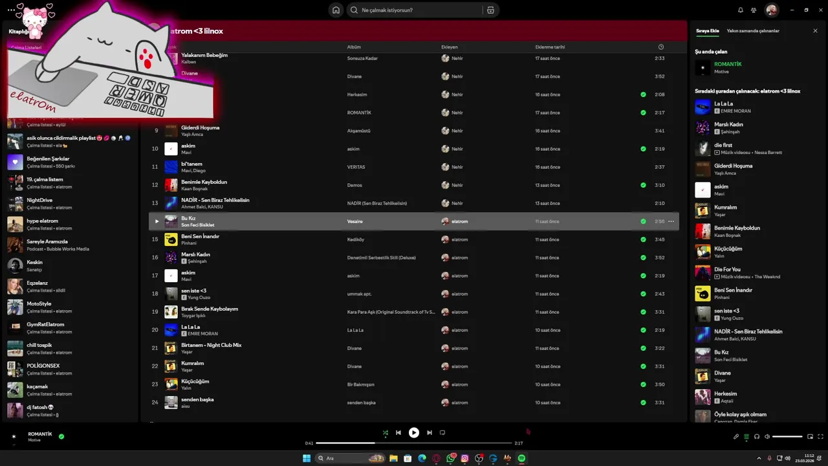
Task: Open more options dots on Bu Kız row
Action: pyautogui.click(x=671, y=221)
